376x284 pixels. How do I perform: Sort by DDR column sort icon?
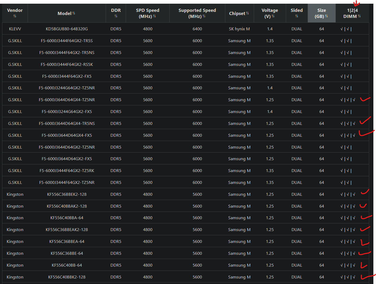click(116, 16)
